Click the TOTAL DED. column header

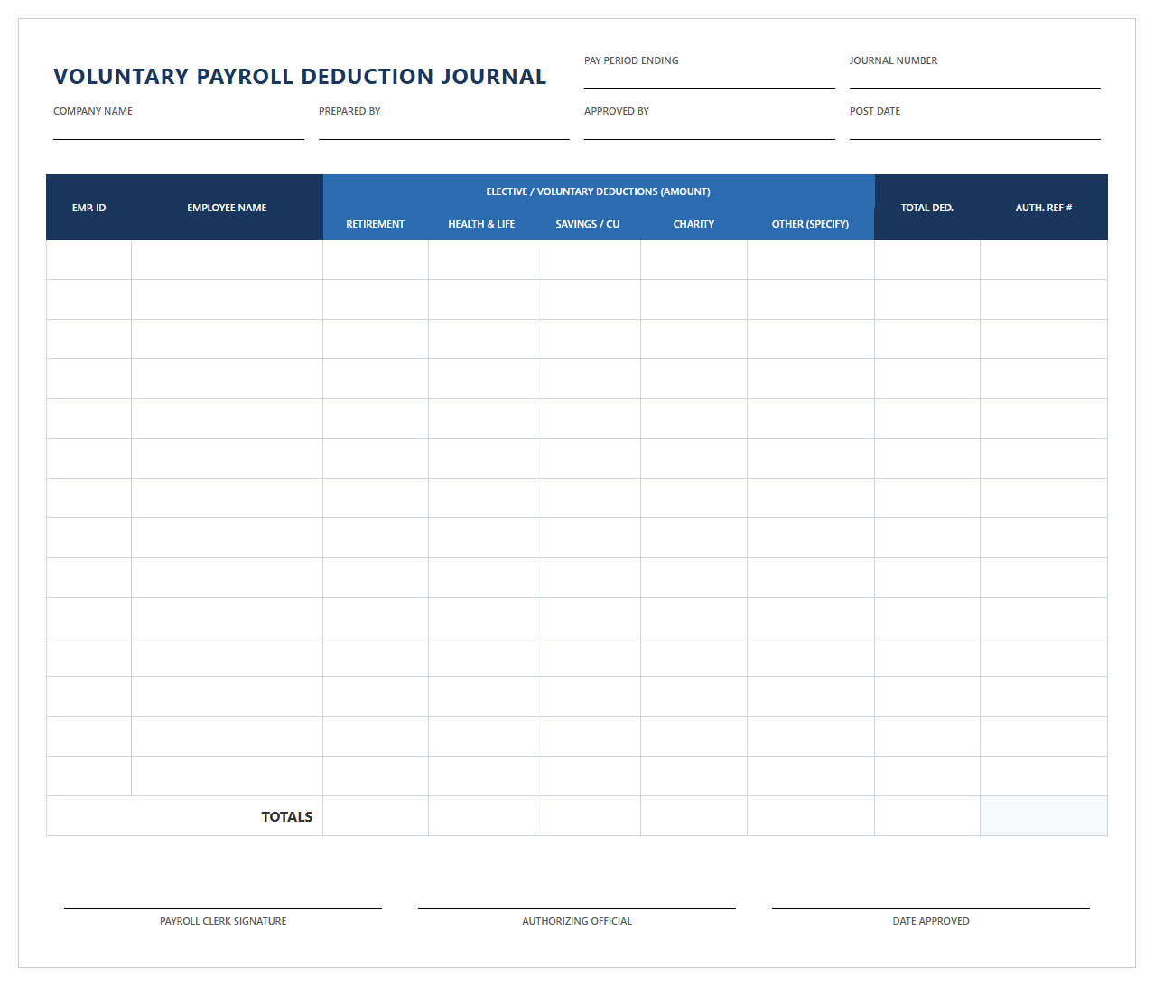tap(926, 208)
